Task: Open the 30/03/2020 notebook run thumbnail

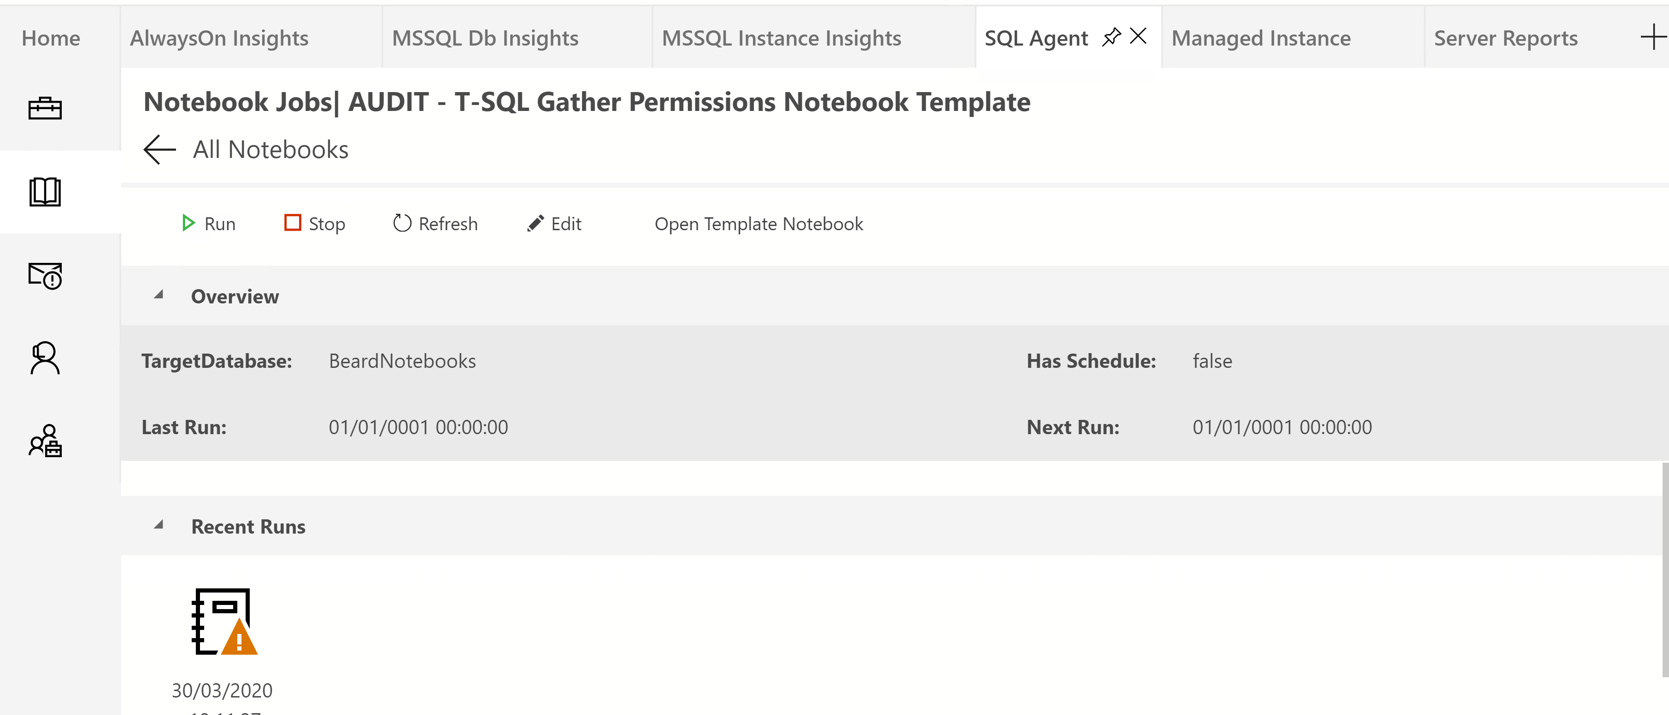Action: pos(224,622)
